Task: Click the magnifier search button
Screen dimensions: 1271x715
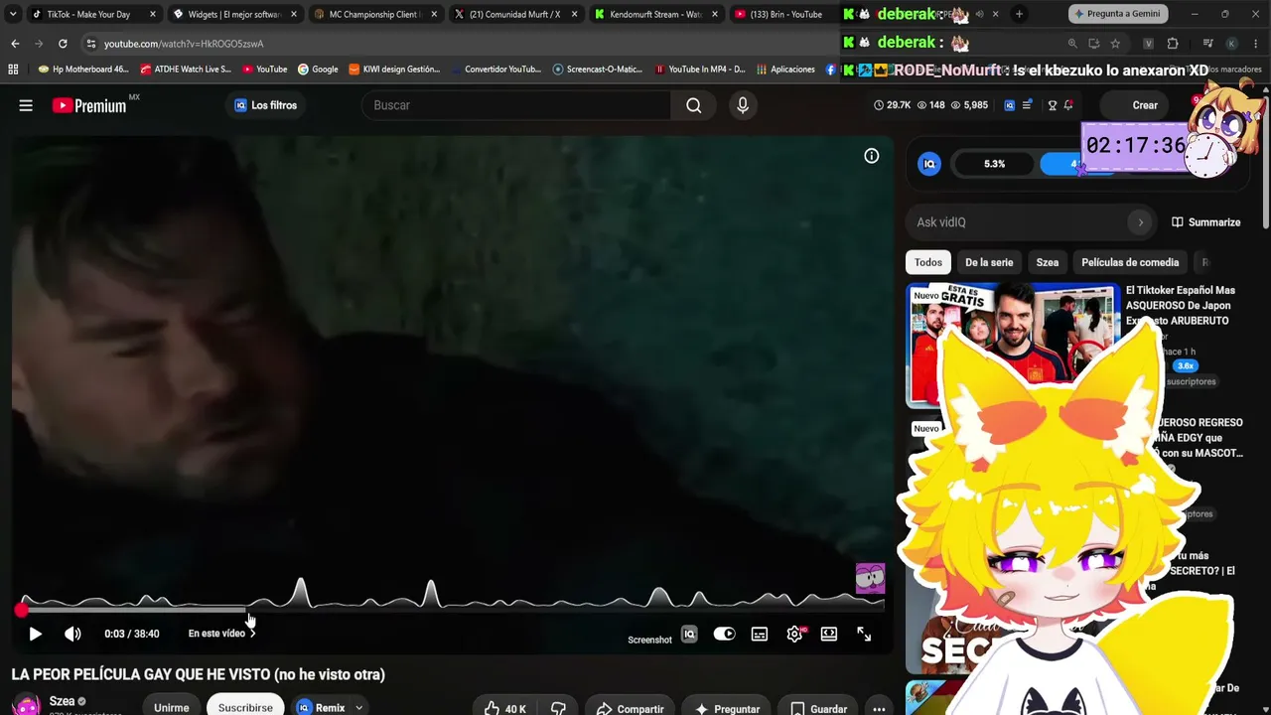Action: (x=693, y=105)
